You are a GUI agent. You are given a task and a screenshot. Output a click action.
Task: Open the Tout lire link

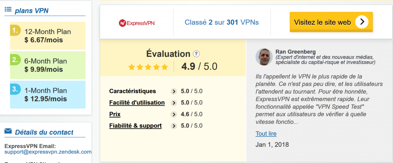click(266, 134)
